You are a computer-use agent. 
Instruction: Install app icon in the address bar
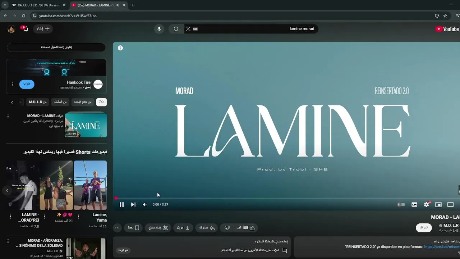pyautogui.click(x=437, y=16)
